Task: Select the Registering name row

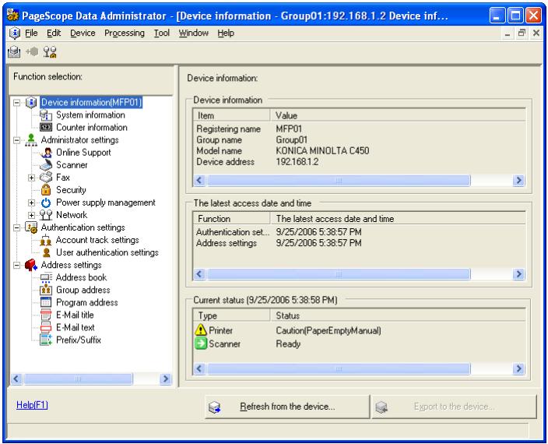Action: tap(360, 129)
